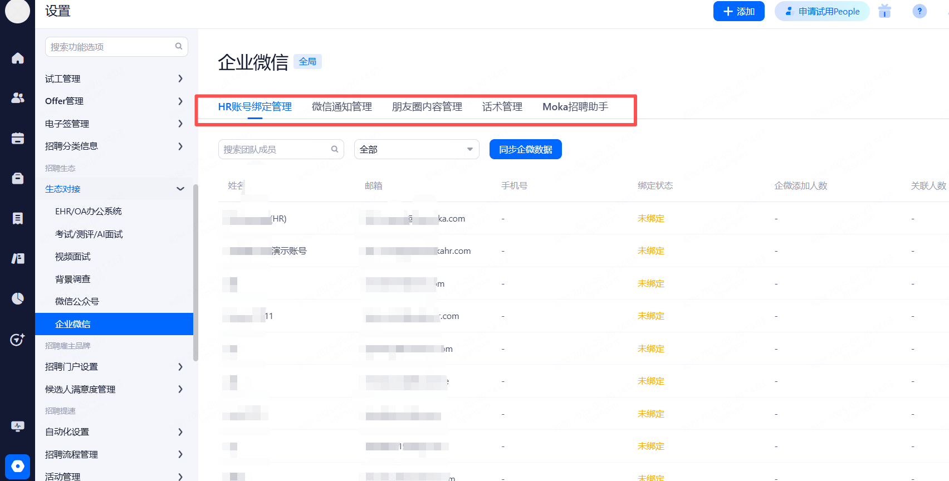Click the 同步企微数据 button
This screenshot has height=481, width=949.
[x=525, y=149]
